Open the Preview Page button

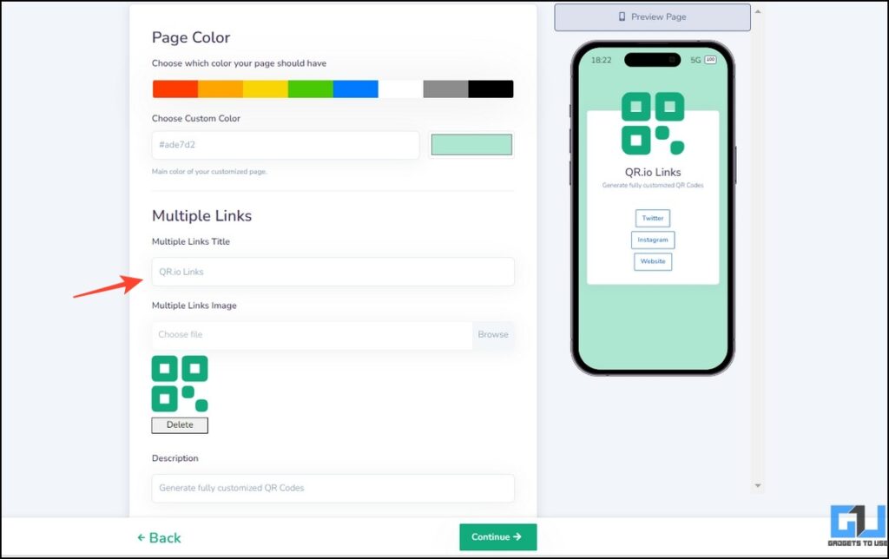pyautogui.click(x=653, y=17)
